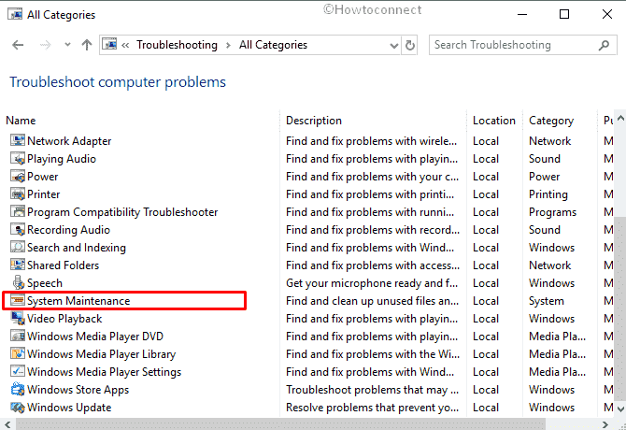Click the Windows Store Apps icon
This screenshot has height=430, width=626.
pos(18,389)
